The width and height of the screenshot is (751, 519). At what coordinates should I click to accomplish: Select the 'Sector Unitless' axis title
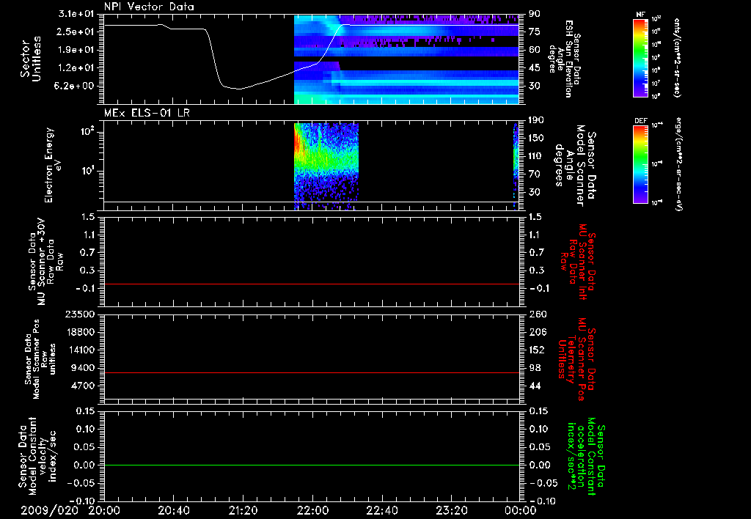(31, 59)
